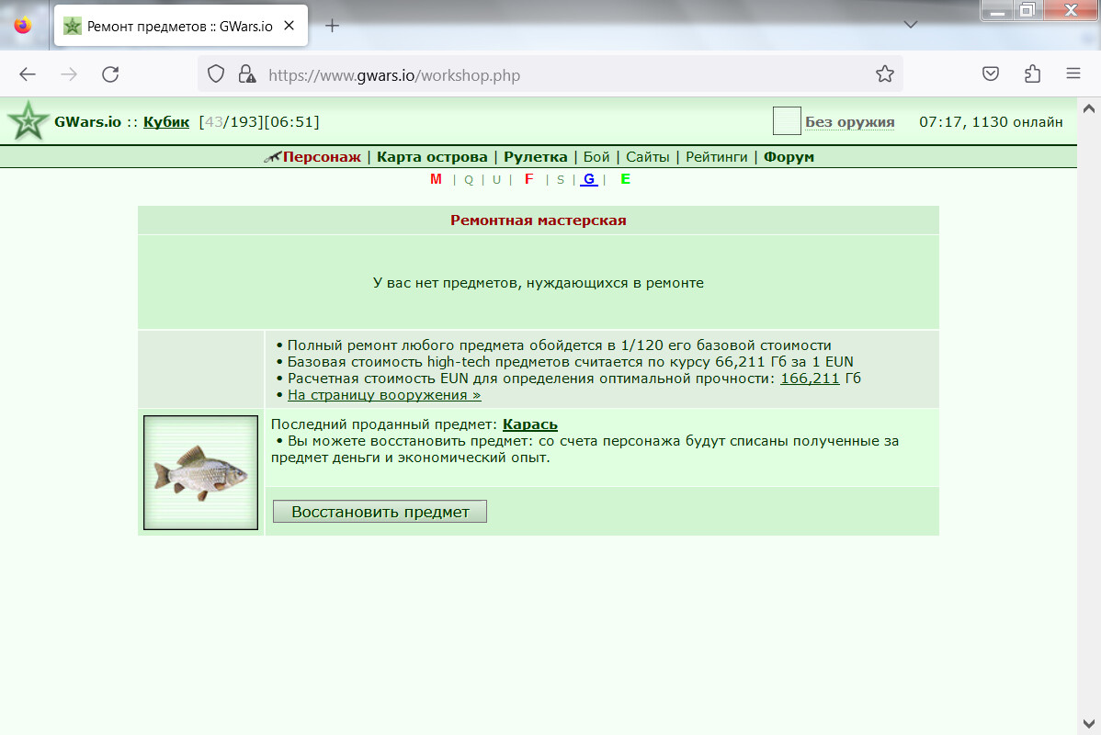
Task: Click the red F shortcut link
Action: click(528, 180)
